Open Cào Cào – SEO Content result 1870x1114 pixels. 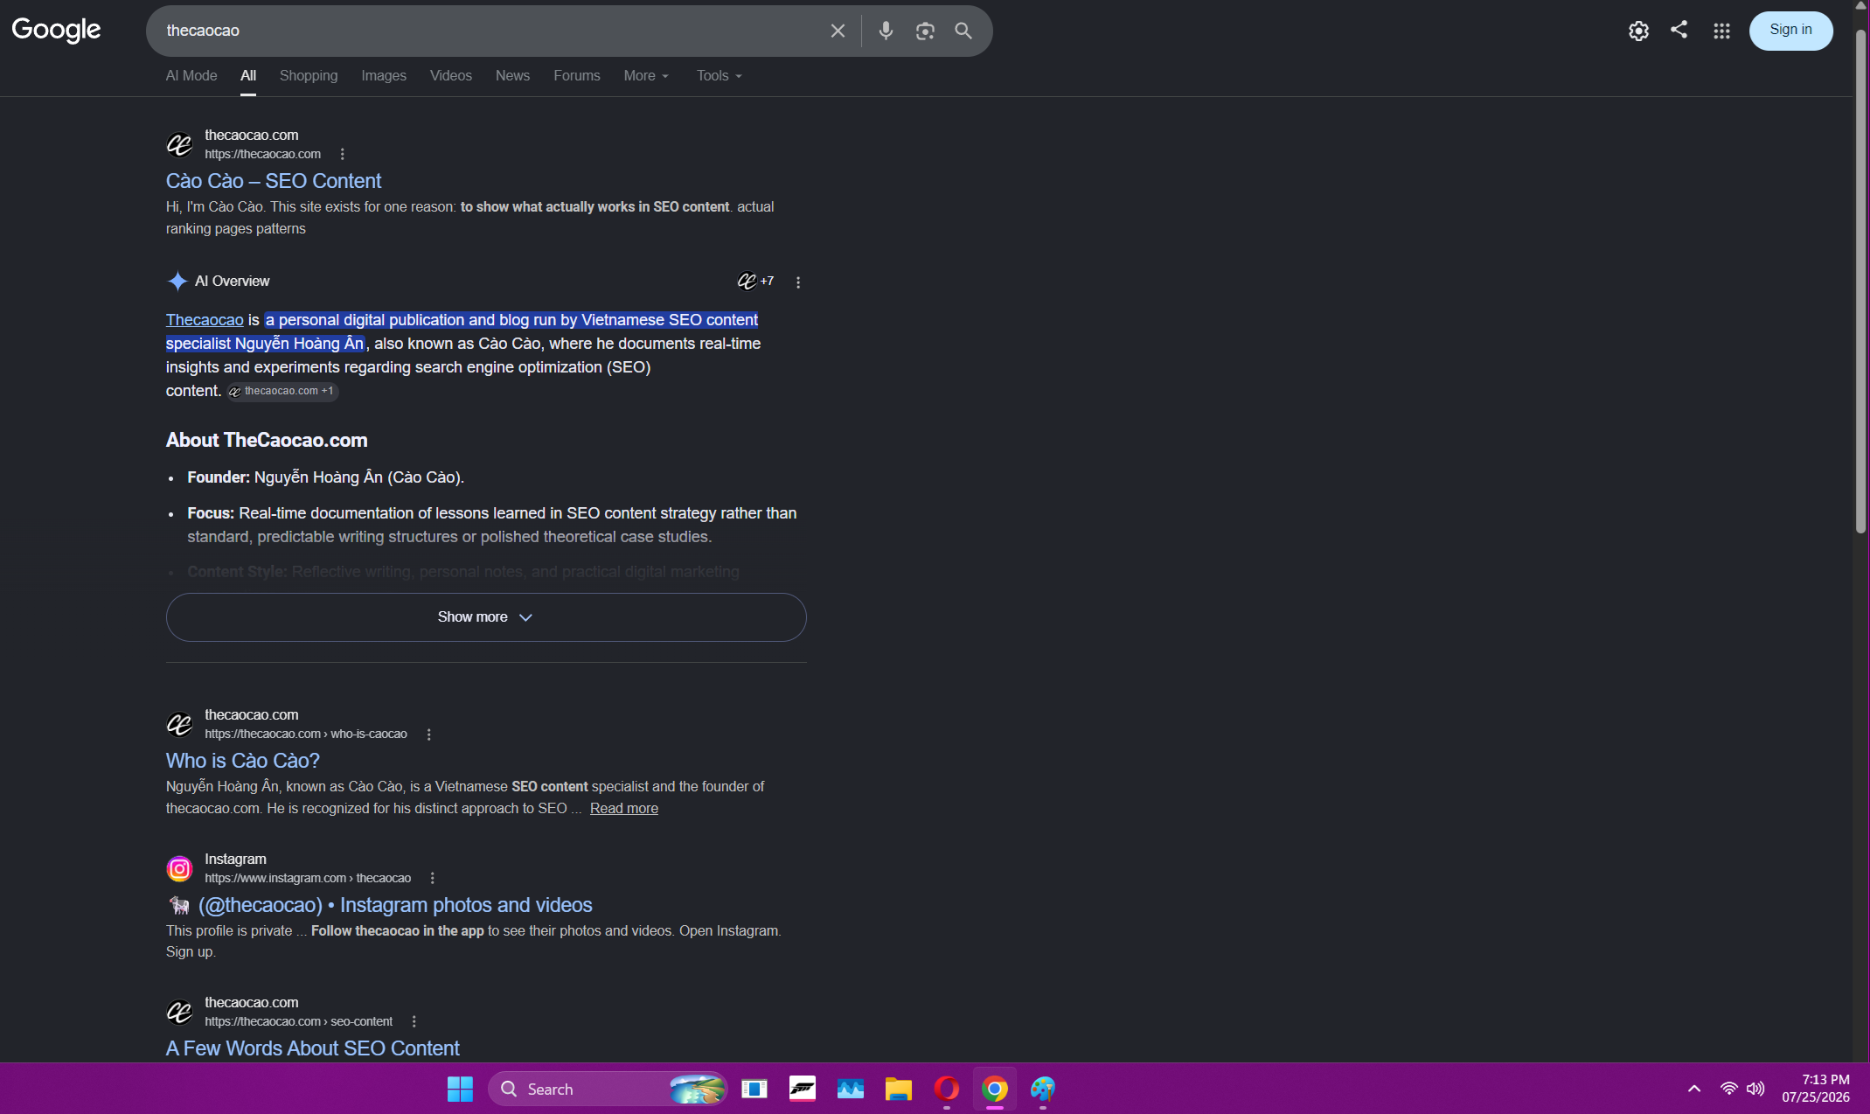[x=274, y=181]
